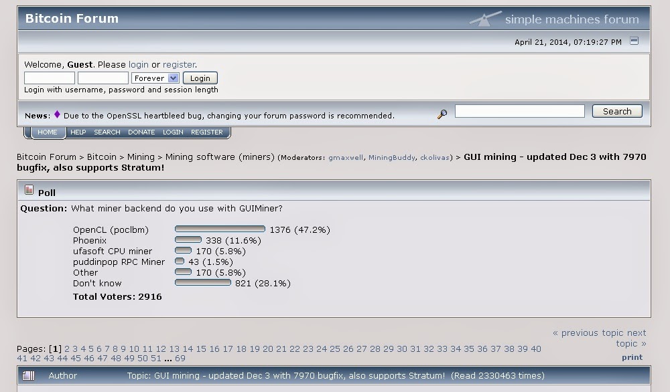670x392 pixels.
Task: Click the Phoenix poll result bar
Action: pyautogui.click(x=188, y=239)
